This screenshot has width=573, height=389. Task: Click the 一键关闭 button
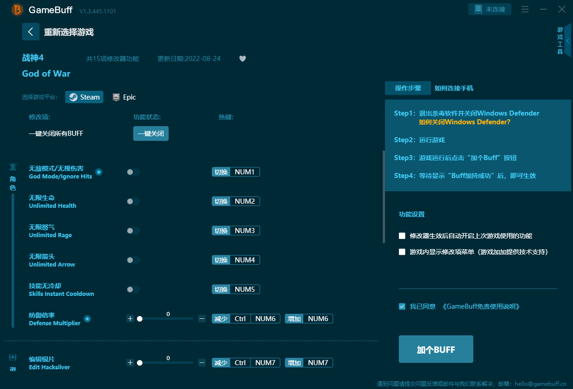pyautogui.click(x=151, y=133)
